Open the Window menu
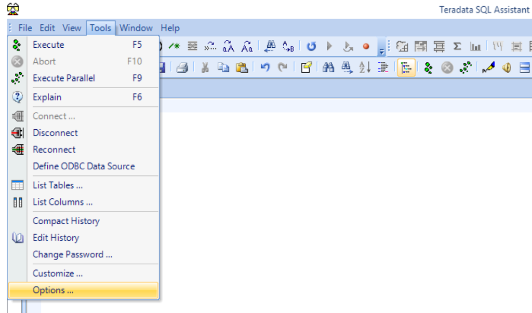This screenshot has height=313, width=532. click(x=136, y=28)
